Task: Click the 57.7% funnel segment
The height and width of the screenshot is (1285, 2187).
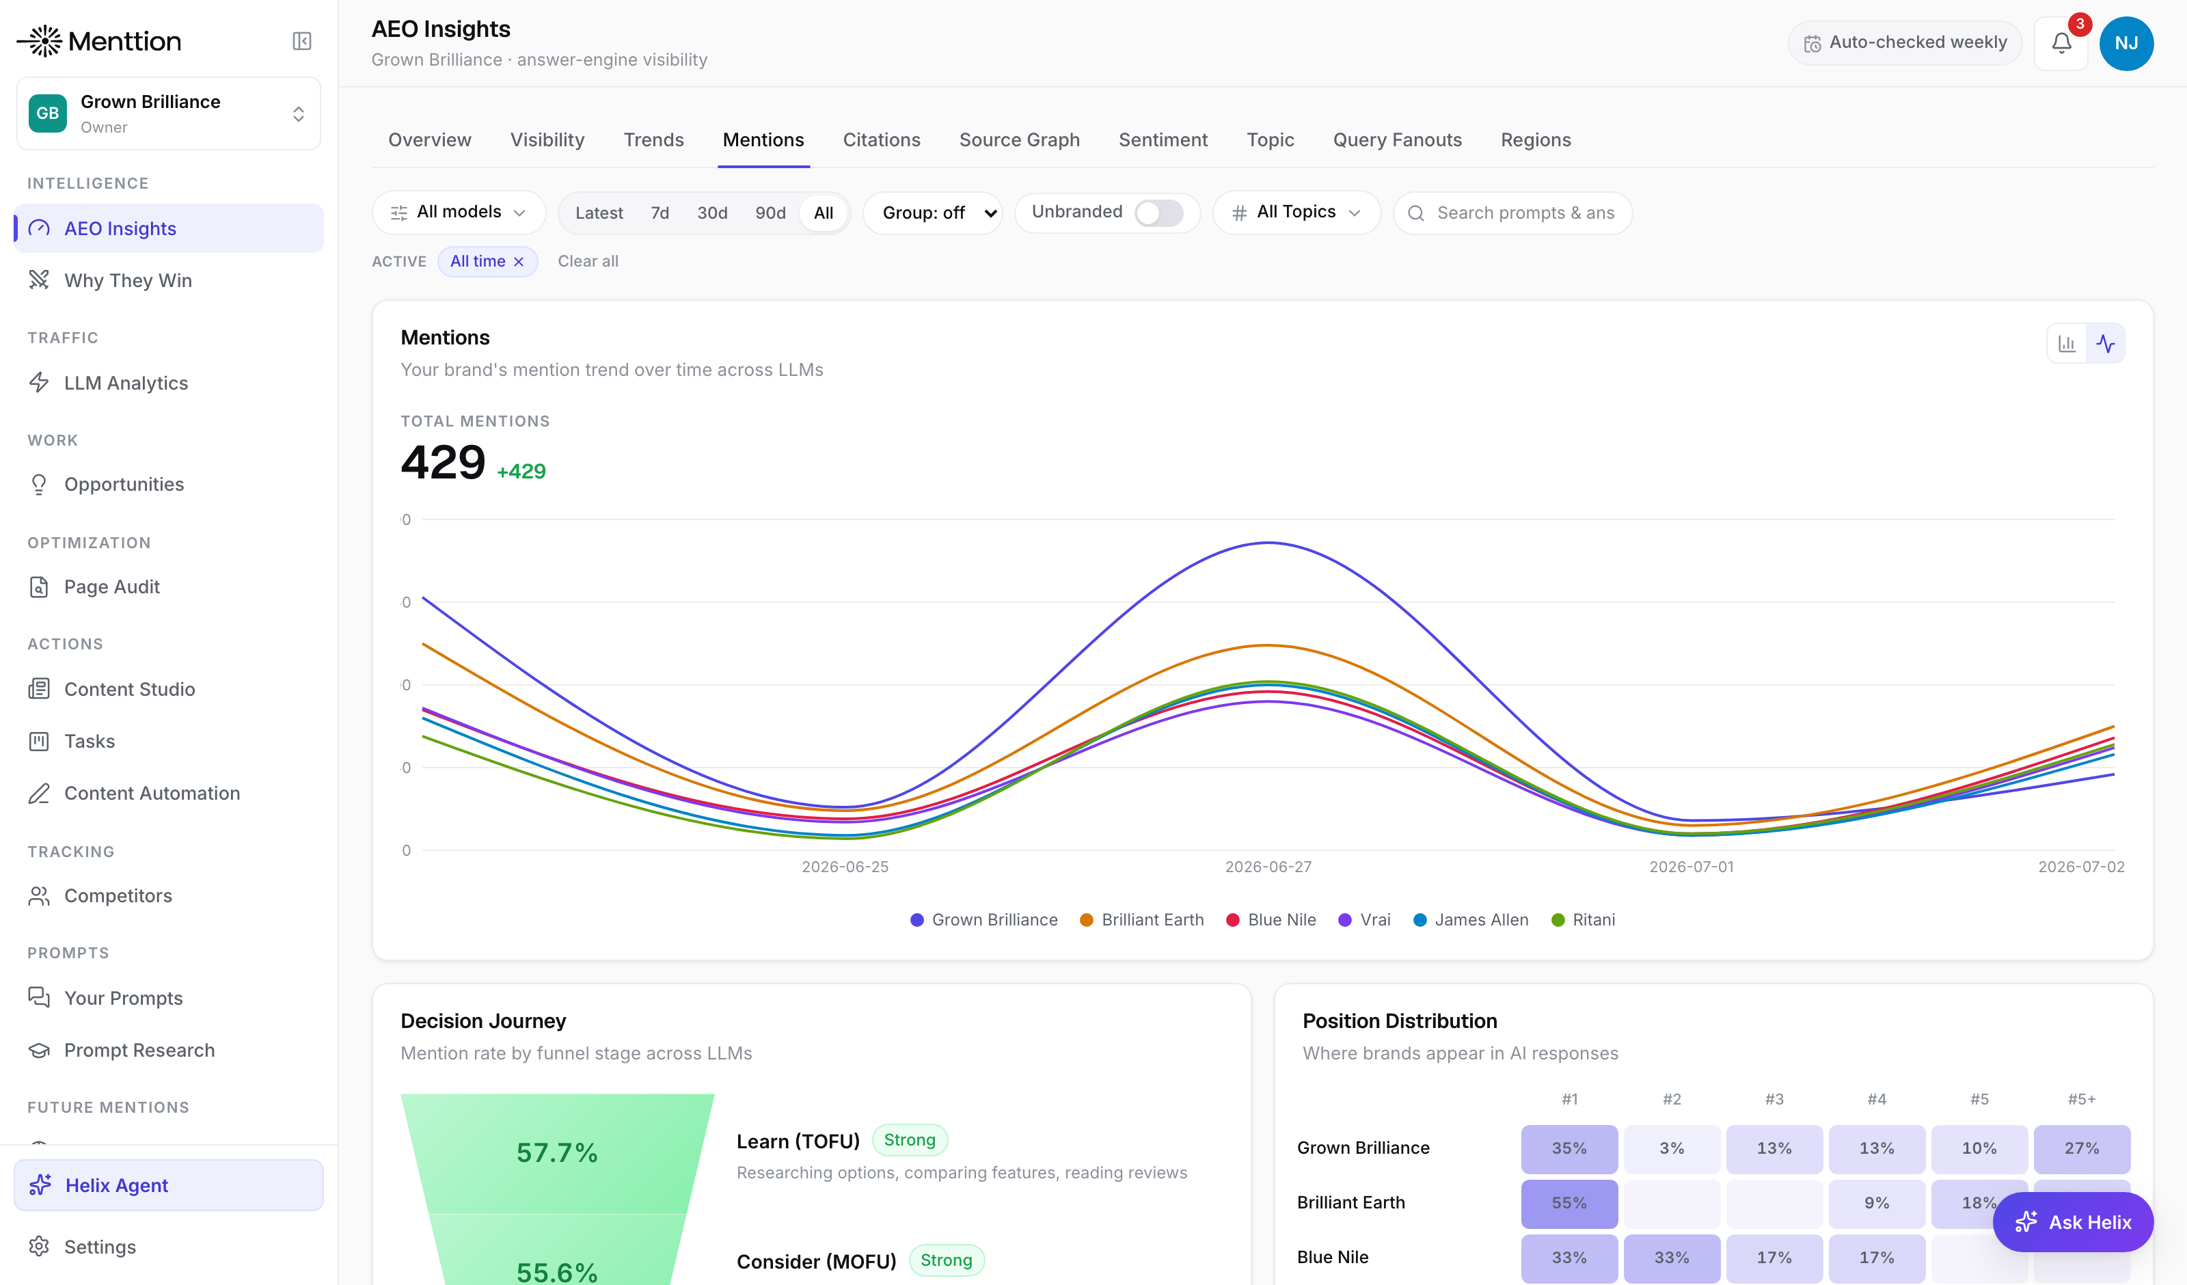Action: coord(557,1153)
